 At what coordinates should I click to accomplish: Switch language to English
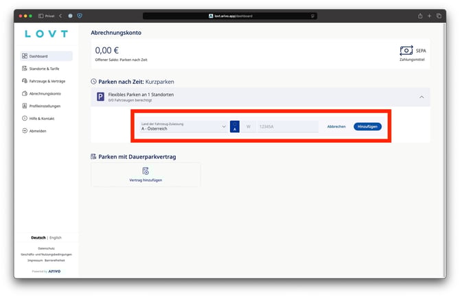(x=56, y=237)
